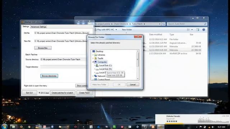The height and width of the screenshot is (129, 230).
Task: Click New folder in Explorer toolbar
Action: pos(127,30)
